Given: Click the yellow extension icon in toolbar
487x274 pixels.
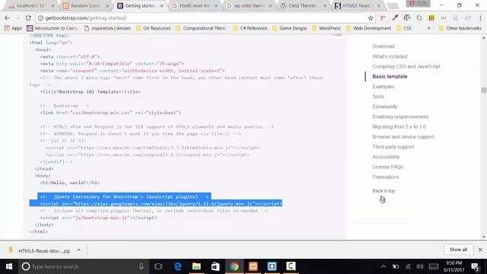Looking at the screenshot, I should tap(431, 18).
